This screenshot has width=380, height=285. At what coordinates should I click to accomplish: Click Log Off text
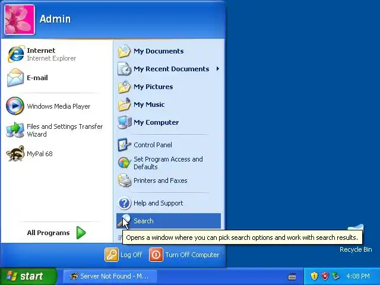click(x=131, y=255)
